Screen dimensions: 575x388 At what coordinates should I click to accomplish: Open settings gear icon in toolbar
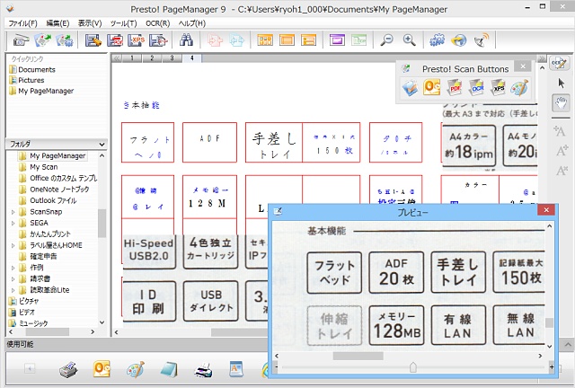[437, 40]
